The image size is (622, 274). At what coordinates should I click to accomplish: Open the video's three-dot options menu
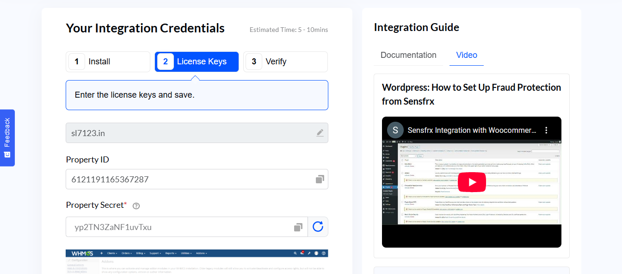point(546,130)
